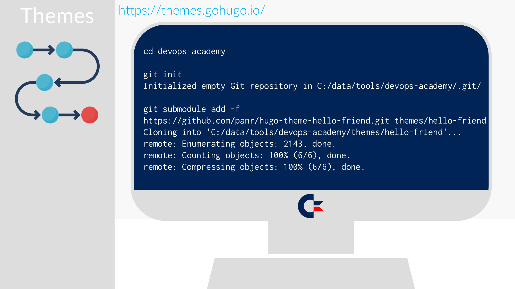Click the 'Cloning into' output line
The width and height of the screenshot is (515, 289).
(x=302, y=132)
